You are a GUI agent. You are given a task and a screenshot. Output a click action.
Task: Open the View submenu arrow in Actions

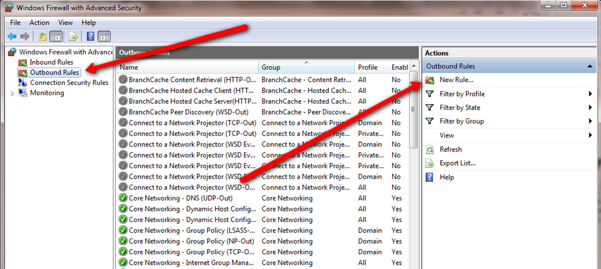click(590, 135)
